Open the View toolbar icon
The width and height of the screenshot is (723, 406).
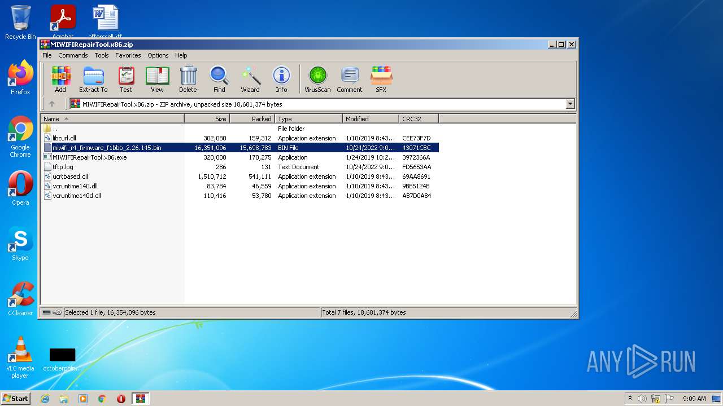tap(157, 79)
